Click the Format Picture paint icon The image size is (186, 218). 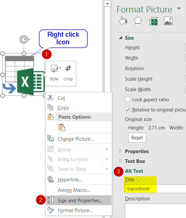(x=51, y=210)
